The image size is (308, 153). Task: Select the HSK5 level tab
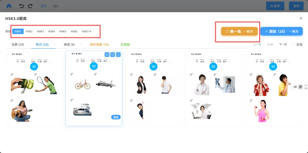[x=63, y=31]
